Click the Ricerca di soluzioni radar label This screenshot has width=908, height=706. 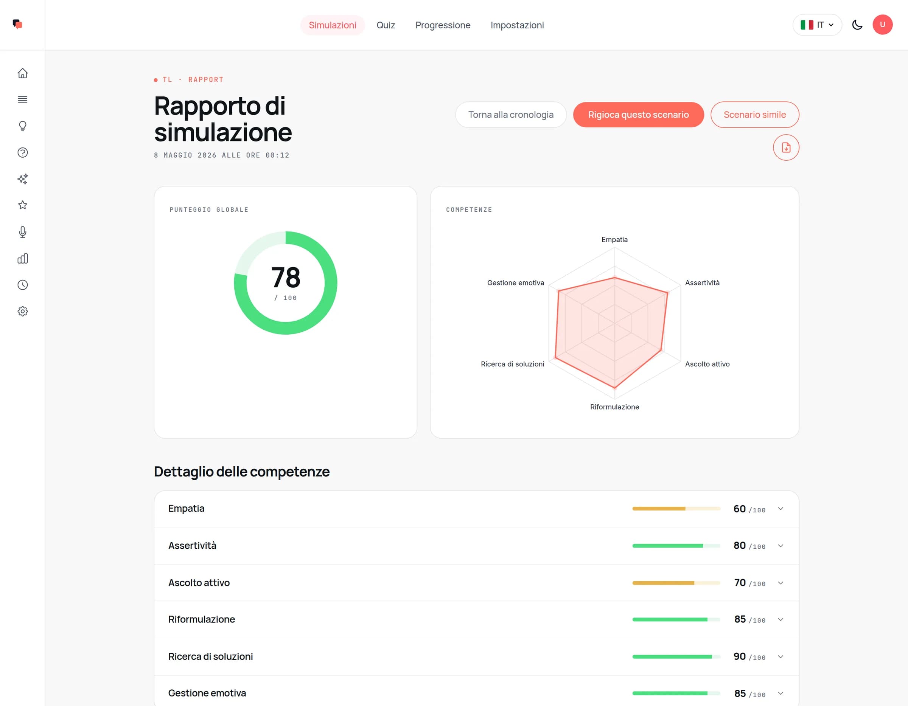tap(512, 364)
